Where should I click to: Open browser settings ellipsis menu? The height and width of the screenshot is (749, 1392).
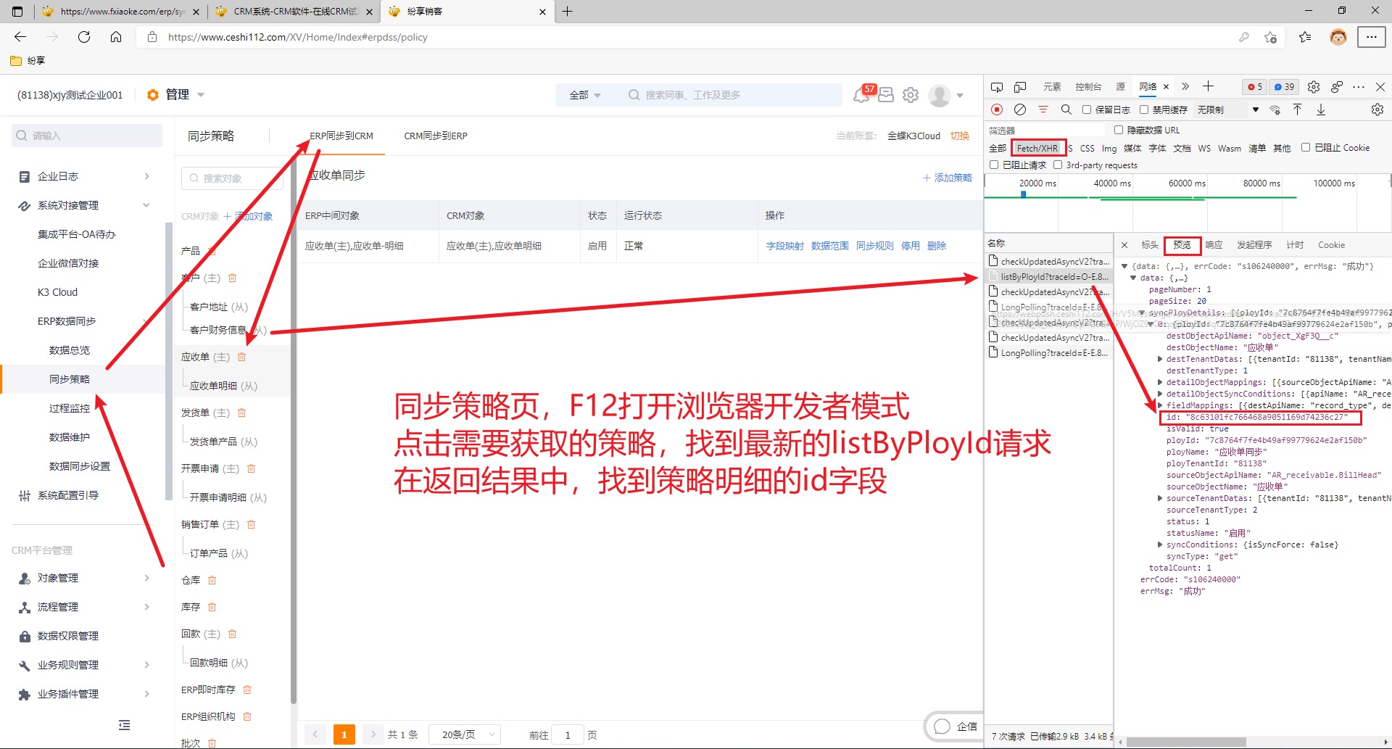pos(1371,37)
